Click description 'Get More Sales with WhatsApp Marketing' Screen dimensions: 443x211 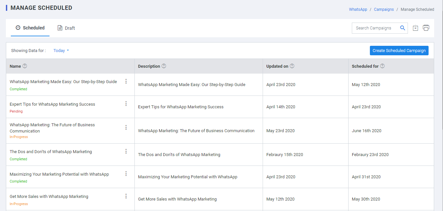[x=177, y=199]
